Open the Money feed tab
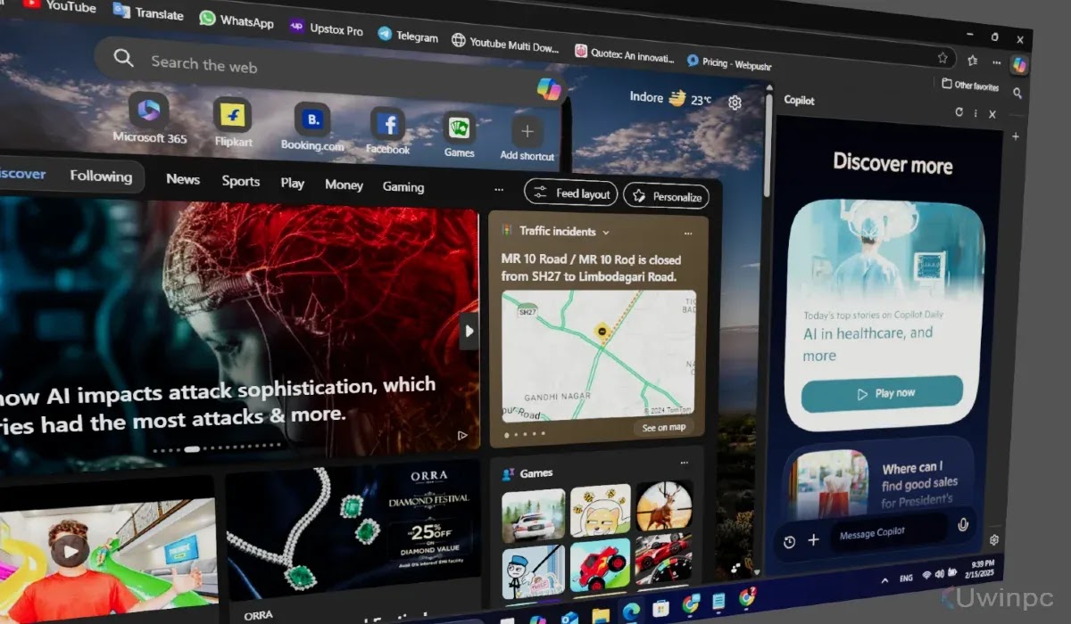This screenshot has height=624, width=1071. [x=344, y=185]
